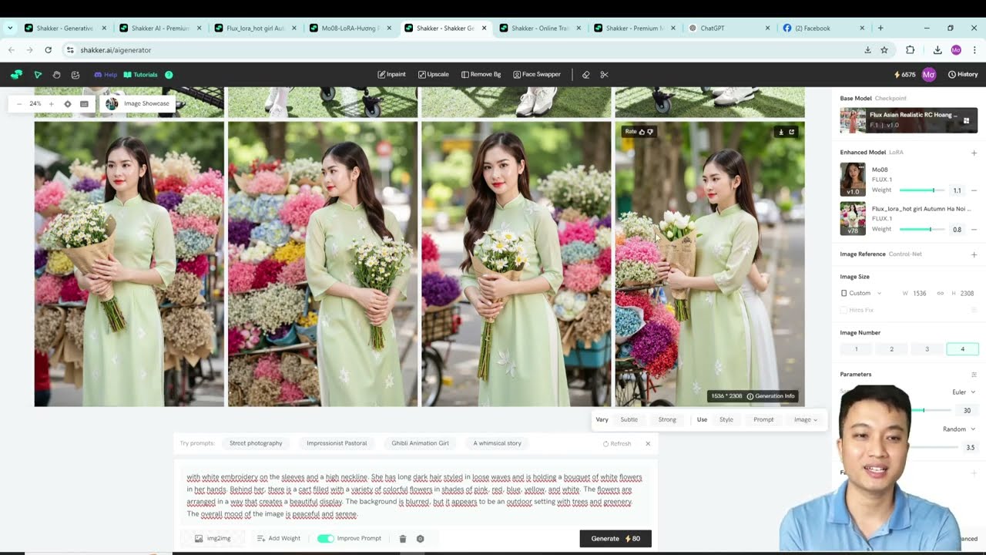
Task: Click the Shakker logo icon
Action: [16, 75]
